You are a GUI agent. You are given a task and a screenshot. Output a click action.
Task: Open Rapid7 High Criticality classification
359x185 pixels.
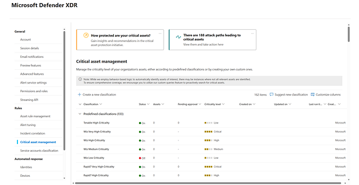pos(96,175)
